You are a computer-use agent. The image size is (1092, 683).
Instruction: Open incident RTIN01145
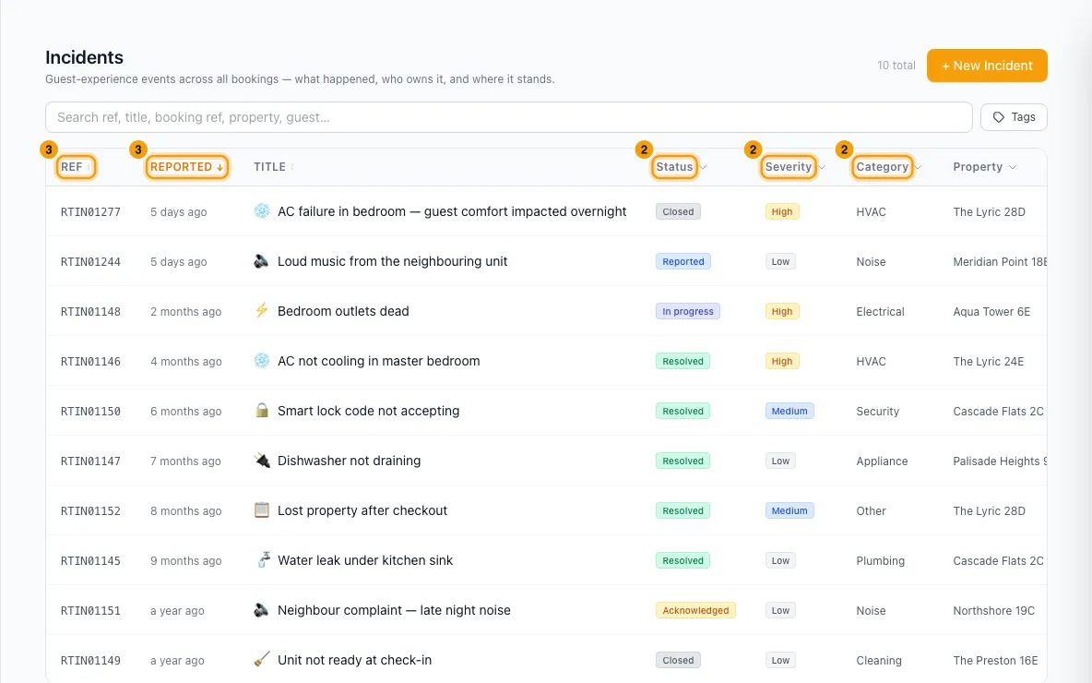point(90,561)
